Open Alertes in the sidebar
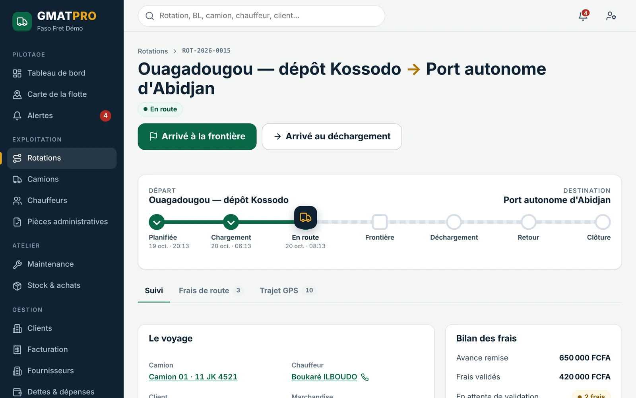 tap(62, 115)
